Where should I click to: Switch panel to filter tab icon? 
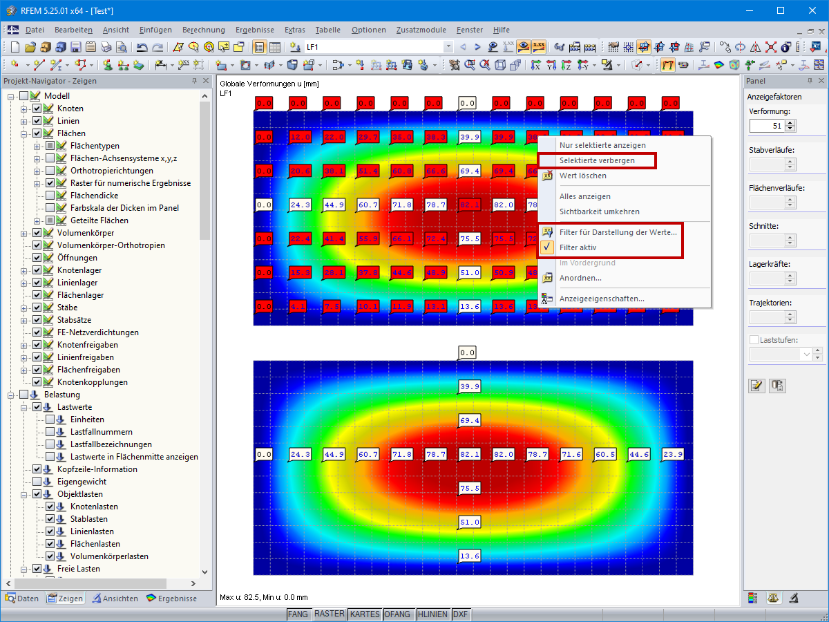(794, 597)
